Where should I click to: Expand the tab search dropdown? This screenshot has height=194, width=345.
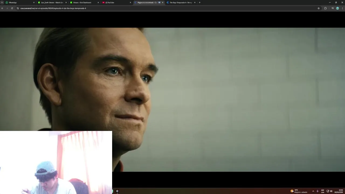click(2, 2)
